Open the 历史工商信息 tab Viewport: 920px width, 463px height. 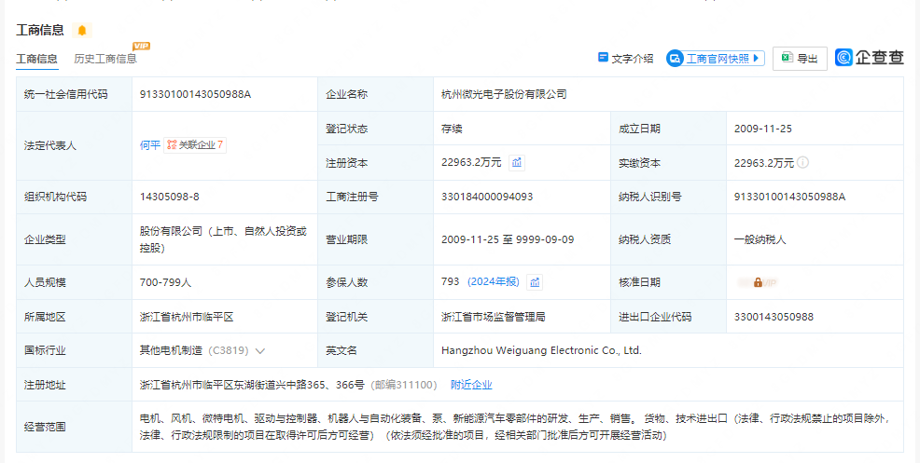pyautogui.click(x=105, y=59)
